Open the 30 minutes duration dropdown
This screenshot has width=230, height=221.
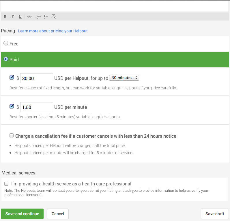pos(124,78)
